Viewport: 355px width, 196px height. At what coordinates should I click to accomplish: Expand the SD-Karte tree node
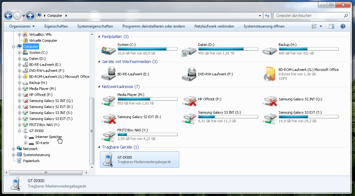coord(26,143)
